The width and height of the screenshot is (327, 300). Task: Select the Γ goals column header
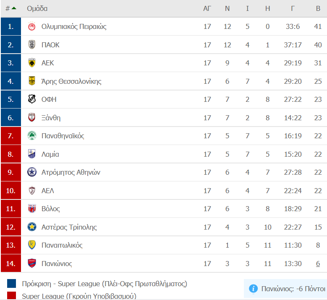pyautogui.click(x=293, y=8)
